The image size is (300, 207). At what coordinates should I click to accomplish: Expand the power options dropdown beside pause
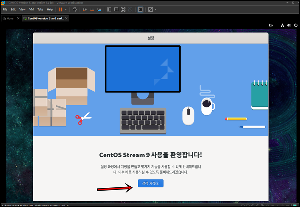pos(66,9)
